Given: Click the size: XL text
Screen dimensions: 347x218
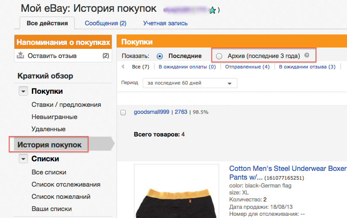Looking at the screenshot, I should (239, 192).
